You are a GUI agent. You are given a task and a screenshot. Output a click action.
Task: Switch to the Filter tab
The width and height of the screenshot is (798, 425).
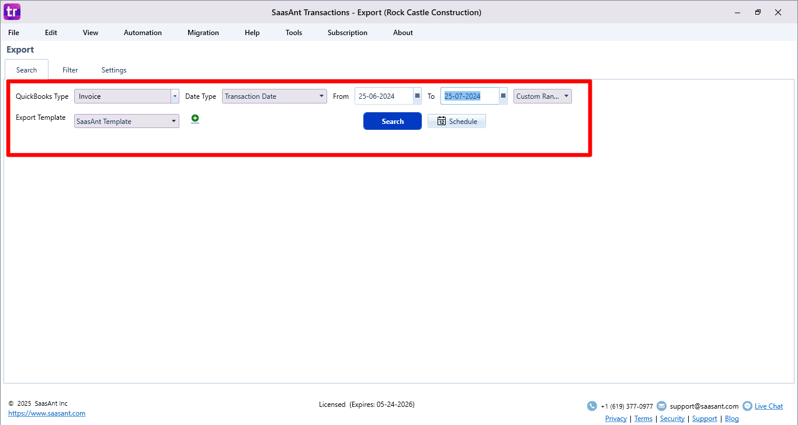(70, 70)
